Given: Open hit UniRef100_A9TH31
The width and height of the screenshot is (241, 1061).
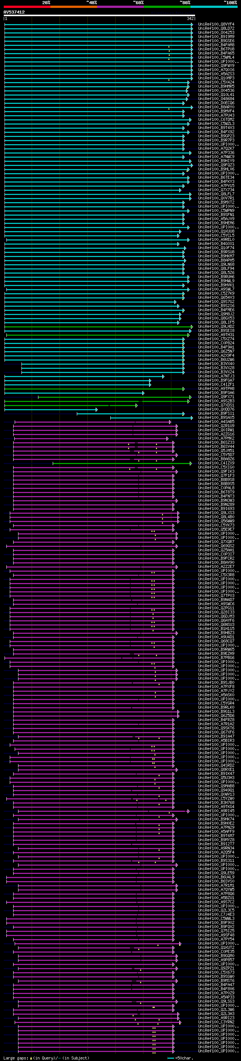Looking at the screenshot, I should [216, 335].
